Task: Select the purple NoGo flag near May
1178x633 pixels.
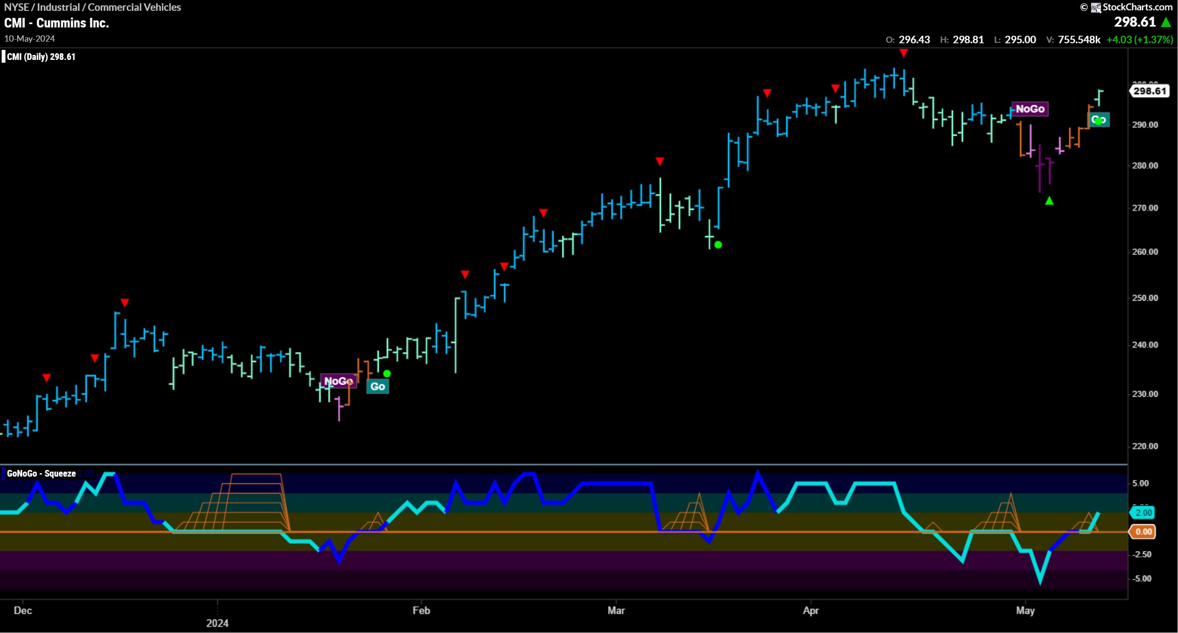Action: (1030, 109)
